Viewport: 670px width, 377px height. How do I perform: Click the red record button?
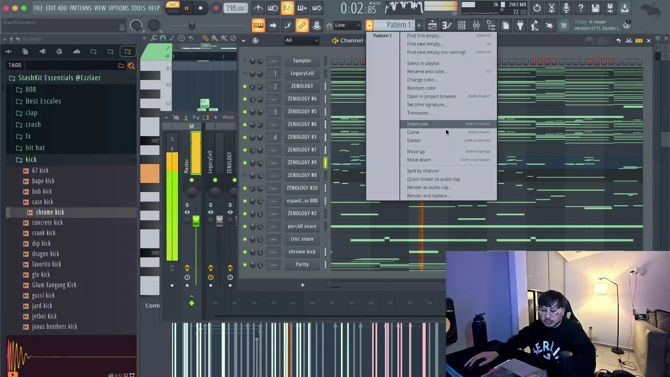point(216,8)
